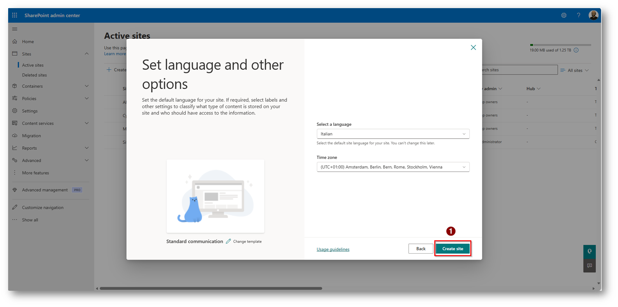Go to Home in navigation
Screen dimensions: 618x307
click(x=28, y=41)
